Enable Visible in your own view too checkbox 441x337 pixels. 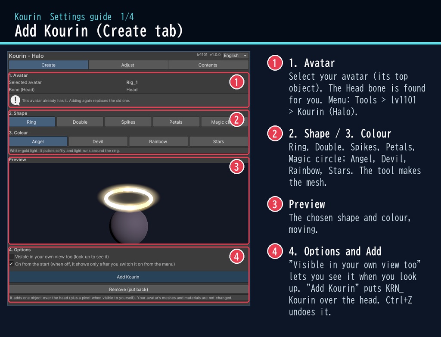(11, 256)
